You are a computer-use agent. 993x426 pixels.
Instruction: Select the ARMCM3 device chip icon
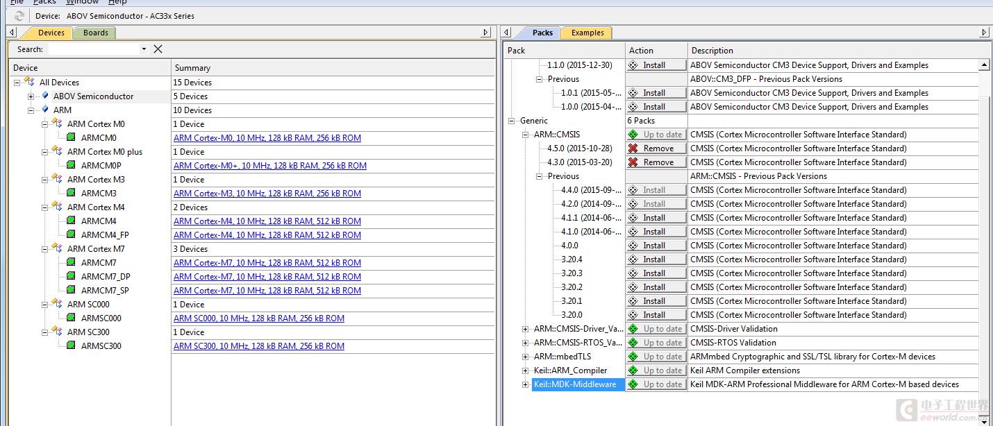click(x=71, y=193)
